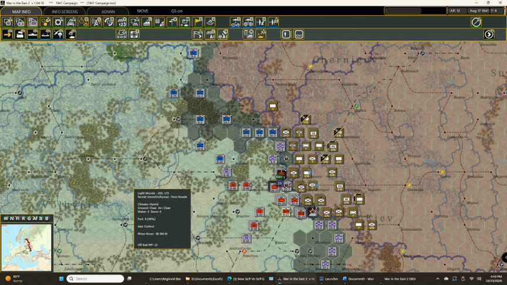The image size is (507, 285).
Task: Expand the system tray hidden icons chevron
Action: pyautogui.click(x=438, y=279)
